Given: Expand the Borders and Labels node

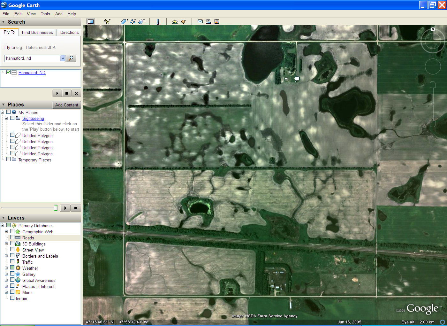Looking at the screenshot, I should pyautogui.click(x=6, y=256).
